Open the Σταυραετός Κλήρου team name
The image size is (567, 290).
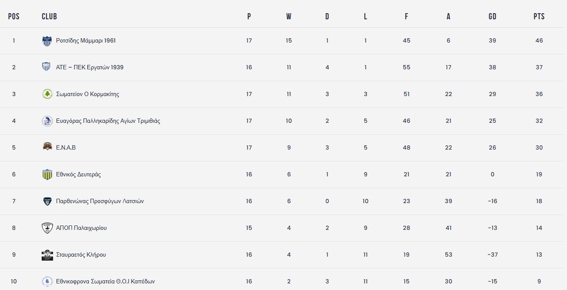81,255
